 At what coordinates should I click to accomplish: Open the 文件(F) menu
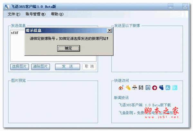(x=14, y=14)
